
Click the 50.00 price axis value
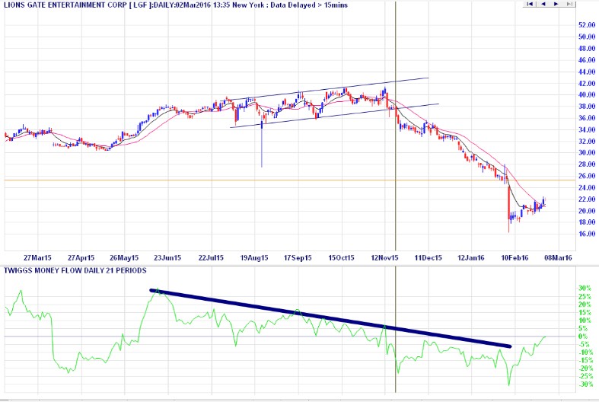(587, 37)
